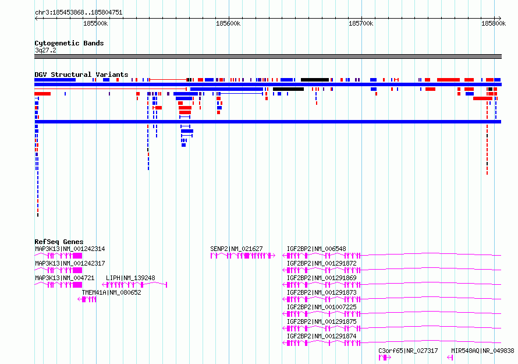
Task: Click the small MIR548AQ gene glyph
Action: (x=450, y=358)
